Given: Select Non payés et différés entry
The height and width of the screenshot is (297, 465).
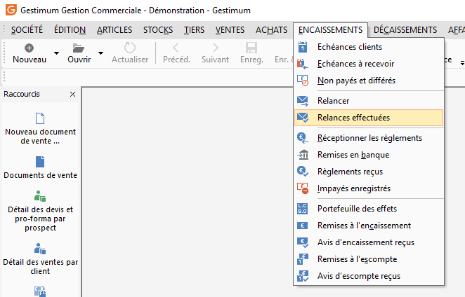Looking at the screenshot, I should tap(369, 81).
